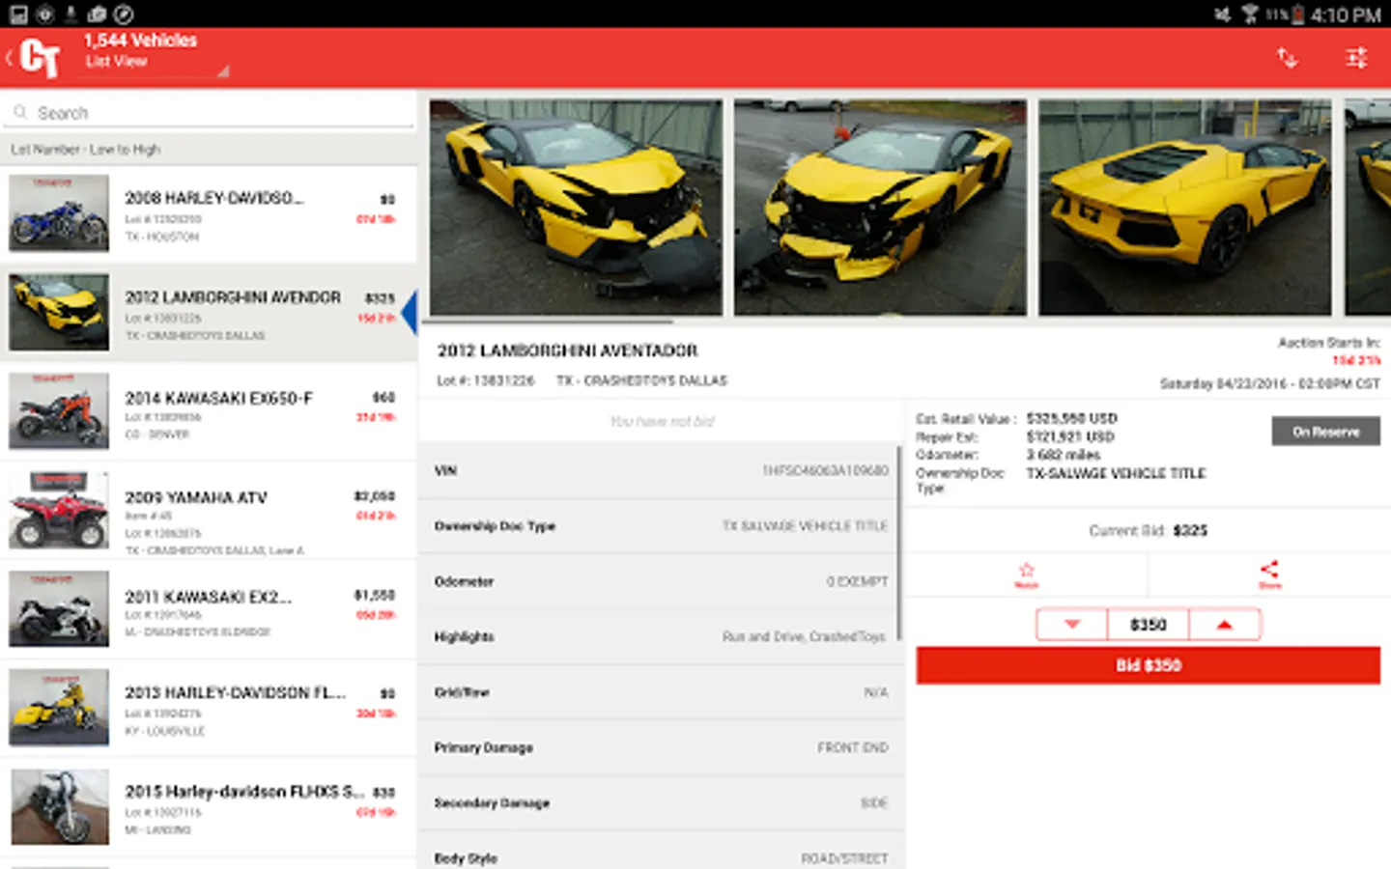Click the Repair Est $121,921 USD value
1391x869 pixels.
[x=1070, y=436]
